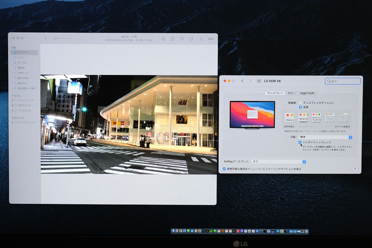The height and width of the screenshot is (248, 372).
Task: Open 読み込み in the Photos sidebar
Action: click(24, 83)
